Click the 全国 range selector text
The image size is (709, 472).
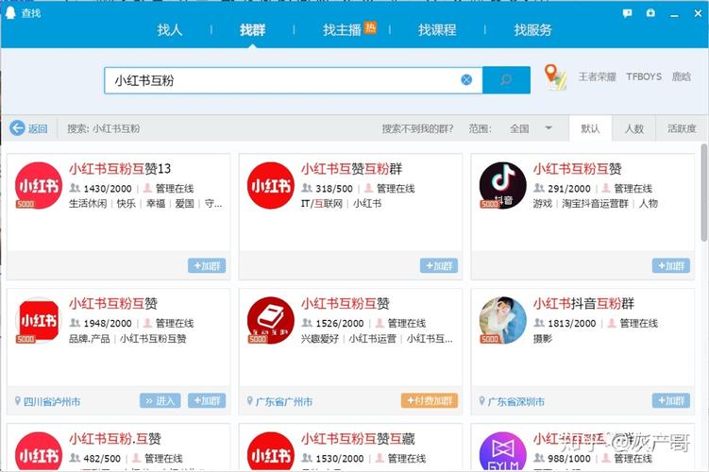[x=519, y=128]
